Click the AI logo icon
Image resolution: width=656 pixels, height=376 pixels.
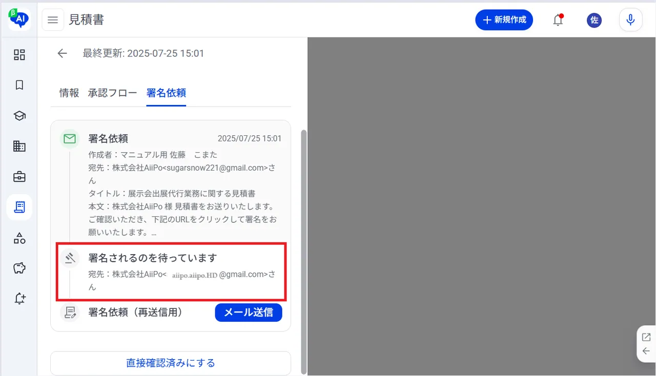pyautogui.click(x=19, y=19)
